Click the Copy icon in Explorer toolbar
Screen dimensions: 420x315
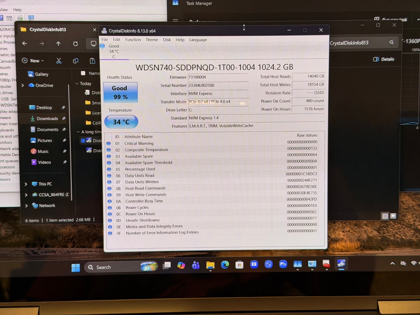click(x=76, y=61)
